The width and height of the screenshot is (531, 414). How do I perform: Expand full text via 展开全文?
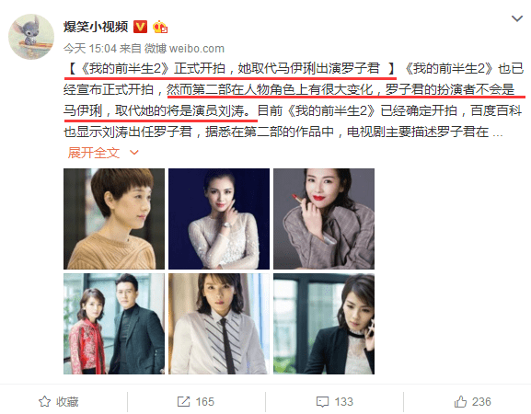click(94, 153)
